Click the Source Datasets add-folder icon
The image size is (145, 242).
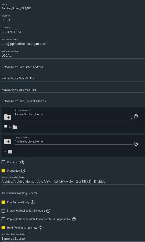click(8, 117)
